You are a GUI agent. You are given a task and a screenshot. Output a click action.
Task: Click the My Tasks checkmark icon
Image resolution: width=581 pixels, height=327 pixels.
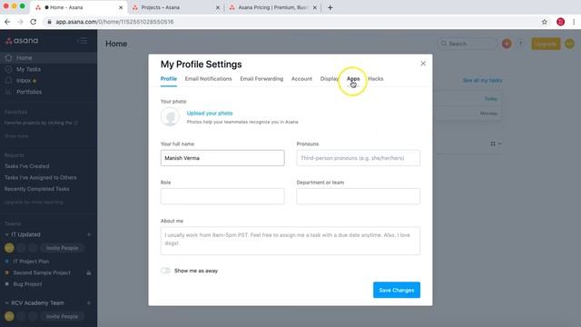pos(8,69)
